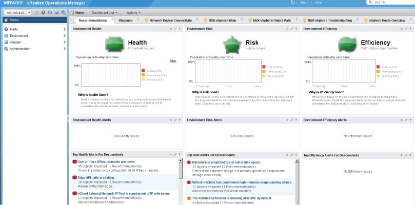This screenshot has height=205, width=415.
Task: Open 'Edge API calls are failing' alert
Action: click(x=95, y=177)
